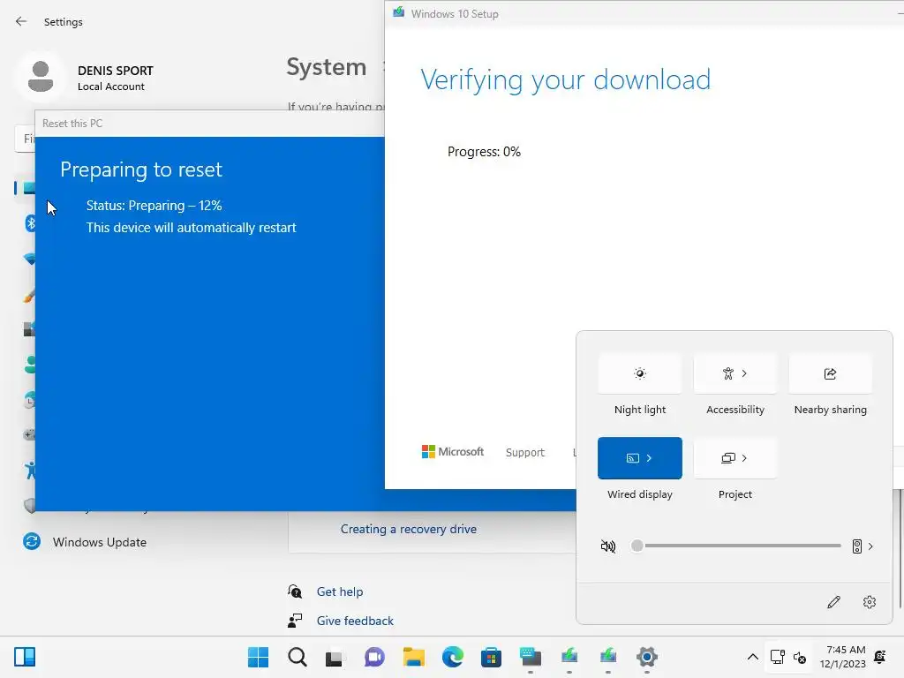Viewport: 904px width, 678px height.
Task: Open the network status tray icon
Action: 777,657
